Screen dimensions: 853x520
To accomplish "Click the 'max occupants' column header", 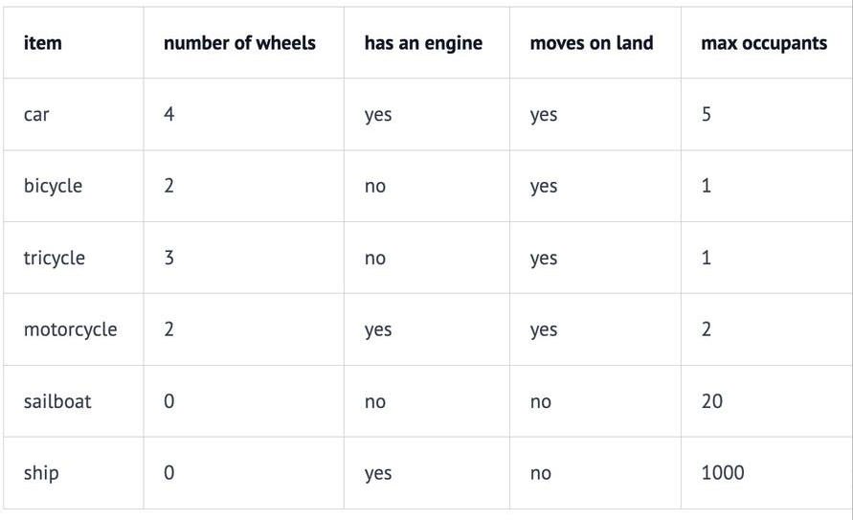I will coord(764,43).
